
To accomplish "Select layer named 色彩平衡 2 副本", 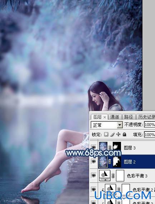I will [144, 190].
